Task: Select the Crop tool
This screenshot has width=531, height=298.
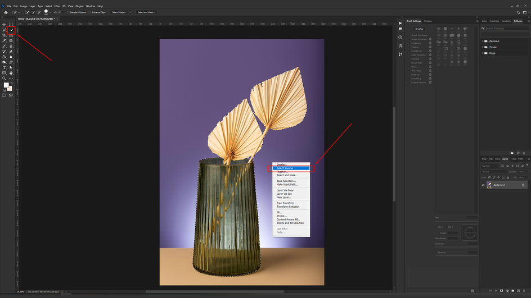Action: pyautogui.click(x=4, y=35)
